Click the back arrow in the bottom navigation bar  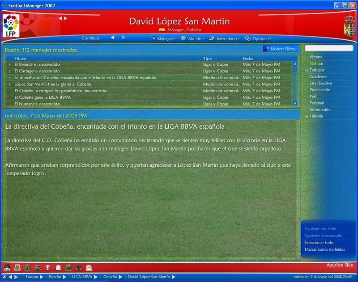[x=10, y=277]
